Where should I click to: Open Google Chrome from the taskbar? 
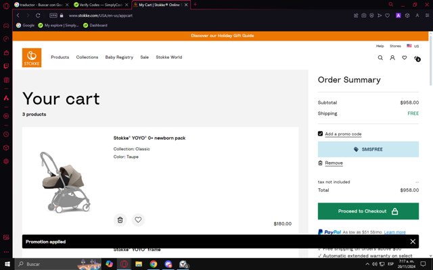pos(154,264)
